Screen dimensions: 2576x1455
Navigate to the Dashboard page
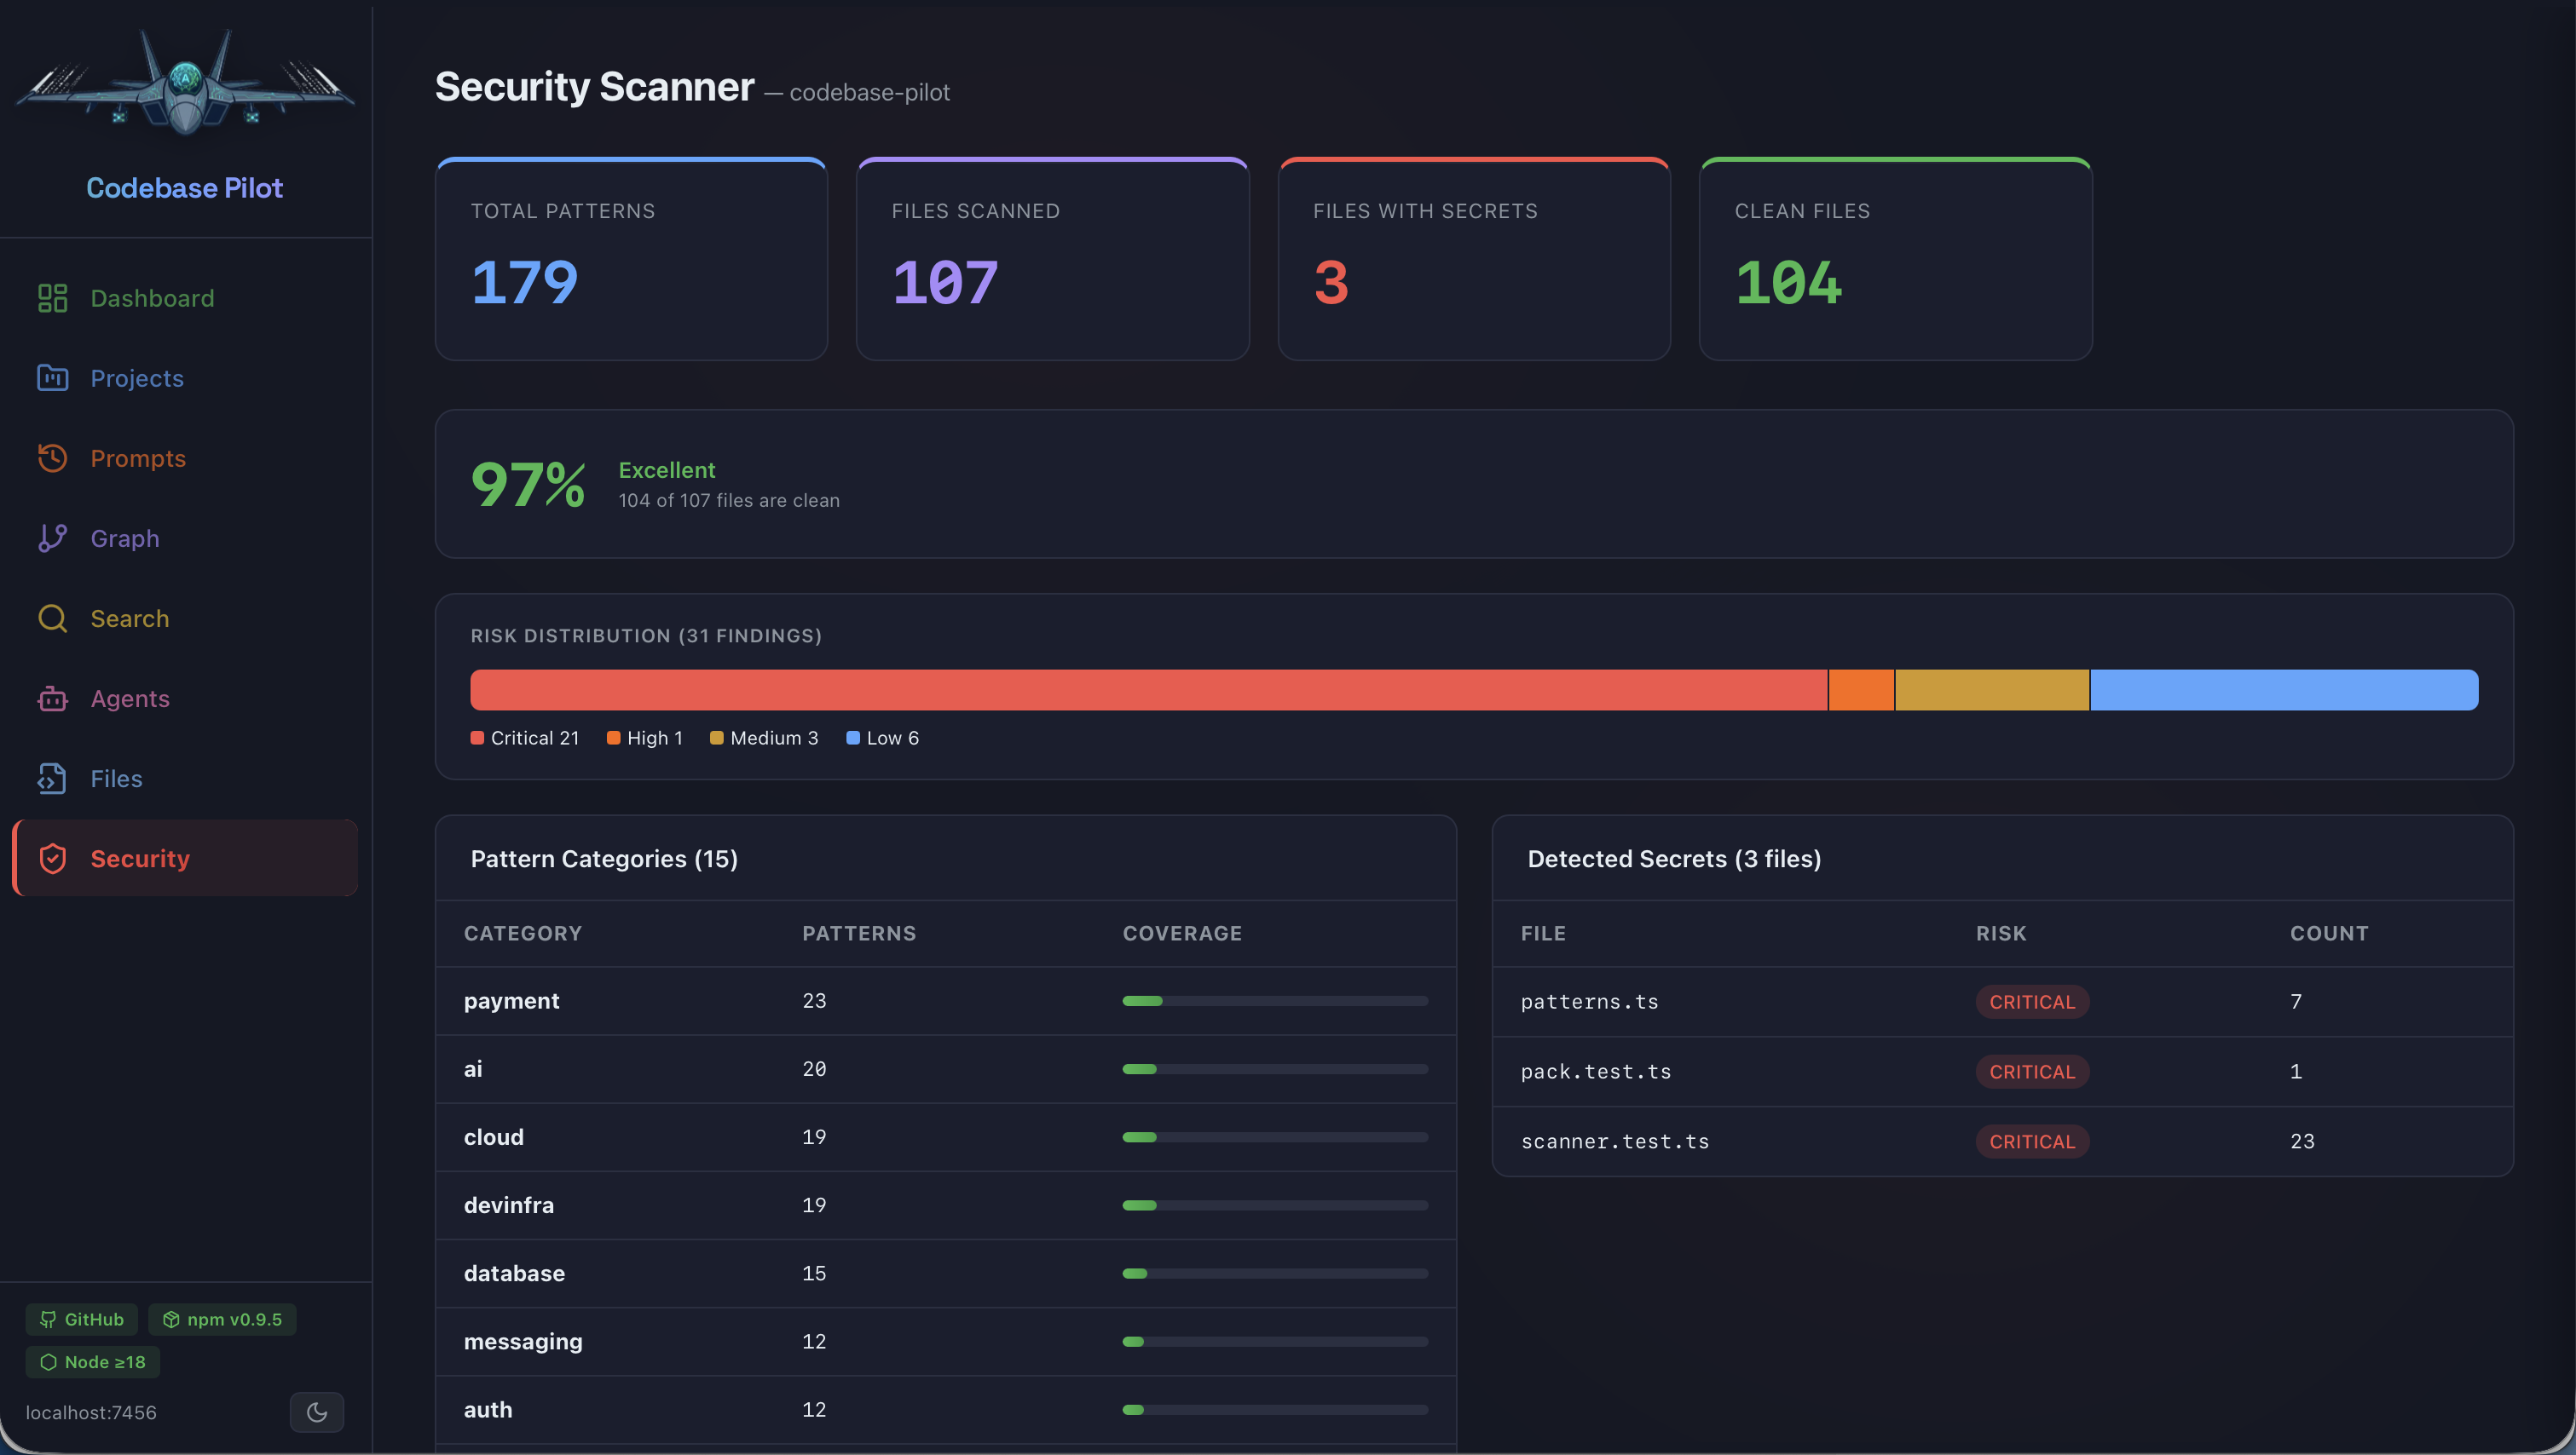pyautogui.click(x=152, y=298)
